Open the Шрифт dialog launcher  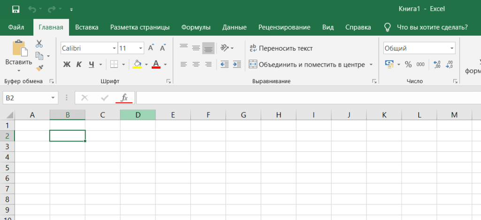coord(169,81)
